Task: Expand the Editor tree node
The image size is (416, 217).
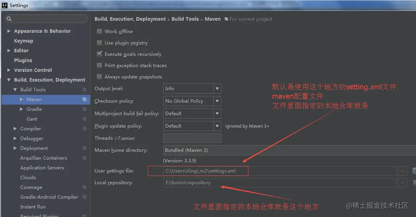Action: (9, 50)
